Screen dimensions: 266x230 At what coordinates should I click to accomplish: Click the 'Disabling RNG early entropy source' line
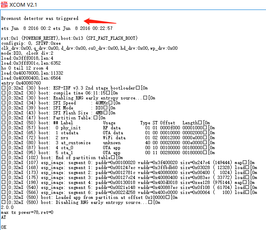pyautogui.click(x=81, y=203)
